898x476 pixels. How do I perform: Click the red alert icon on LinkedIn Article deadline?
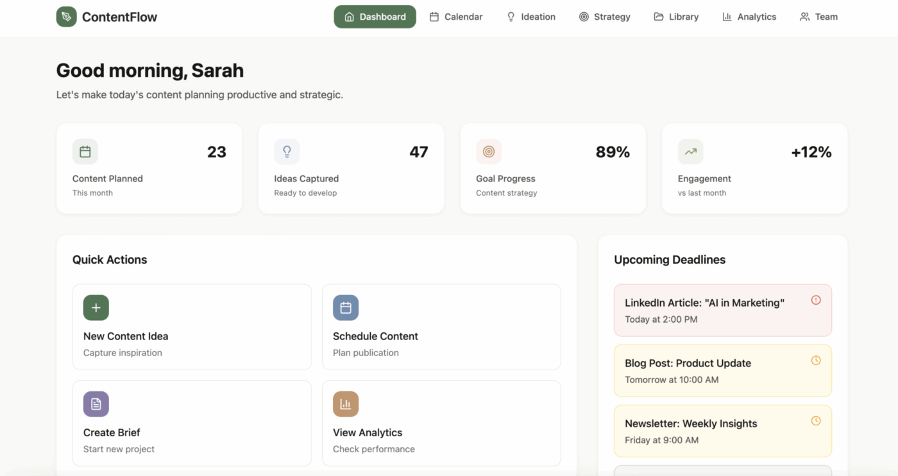pos(816,300)
